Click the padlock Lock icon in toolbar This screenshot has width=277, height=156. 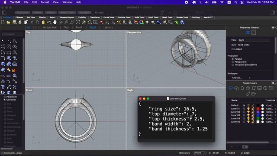(x=130, y=22)
